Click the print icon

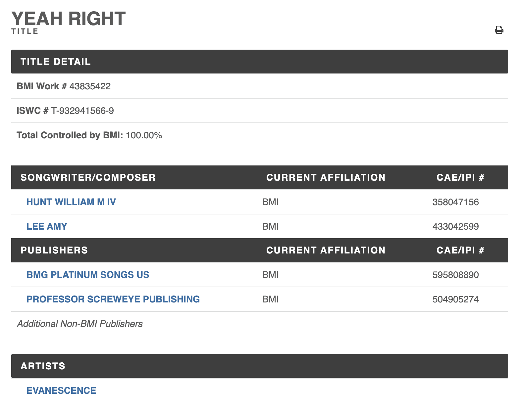(x=499, y=30)
